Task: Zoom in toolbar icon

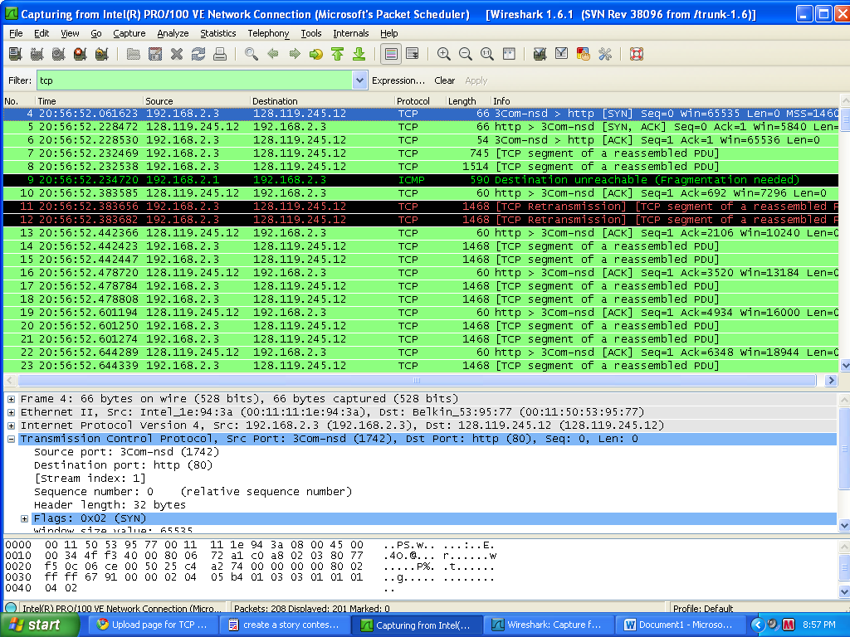Action: coord(444,54)
